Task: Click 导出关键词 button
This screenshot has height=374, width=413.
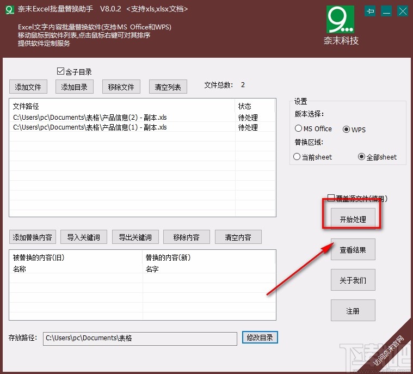Action: (135, 237)
